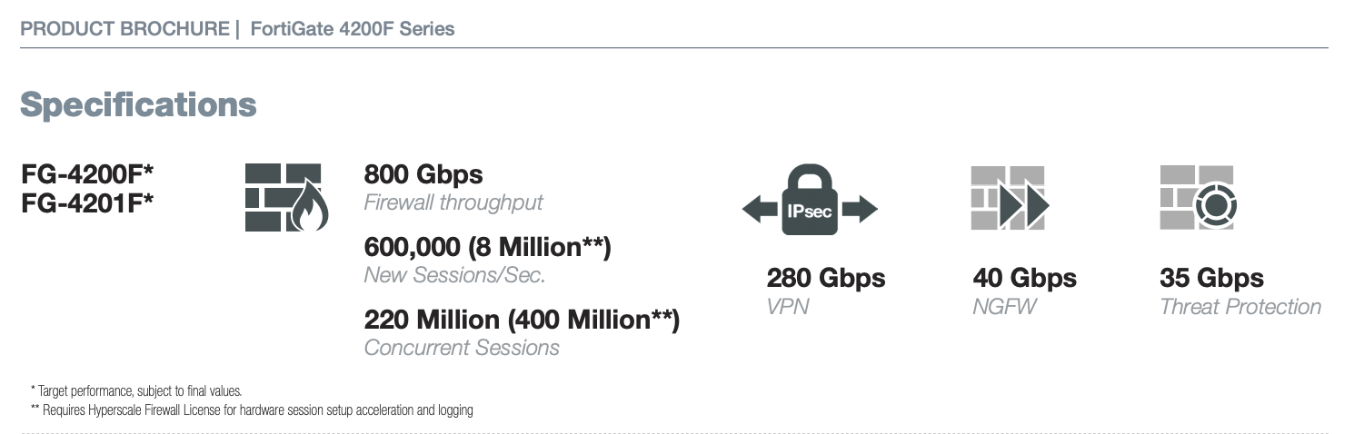The width and height of the screenshot is (1354, 434).
Task: Select the 800 Gbps firewall throughput value
Action: click(x=423, y=173)
